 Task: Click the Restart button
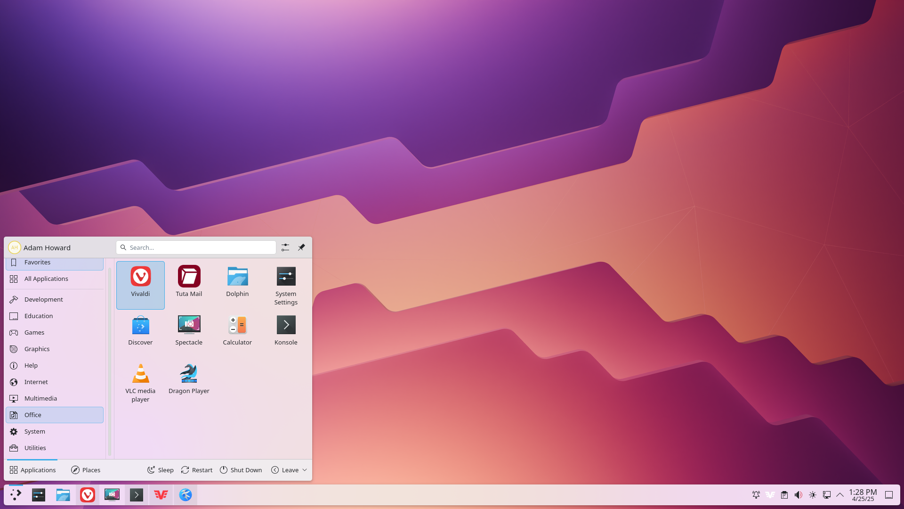point(197,470)
